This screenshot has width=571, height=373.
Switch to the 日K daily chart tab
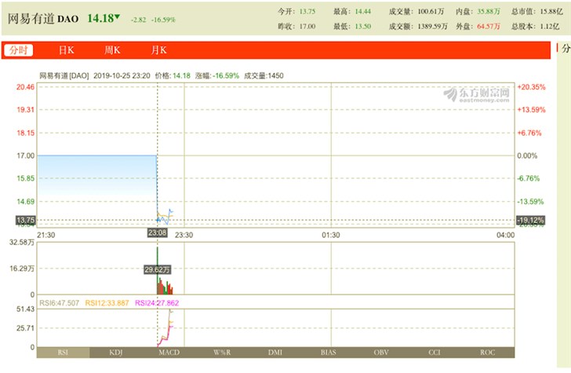pyautogui.click(x=66, y=50)
